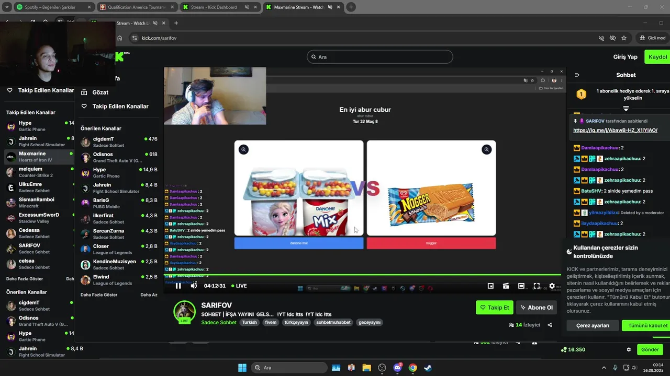Go to browser home button
The width and height of the screenshot is (670, 376).
click(x=120, y=38)
